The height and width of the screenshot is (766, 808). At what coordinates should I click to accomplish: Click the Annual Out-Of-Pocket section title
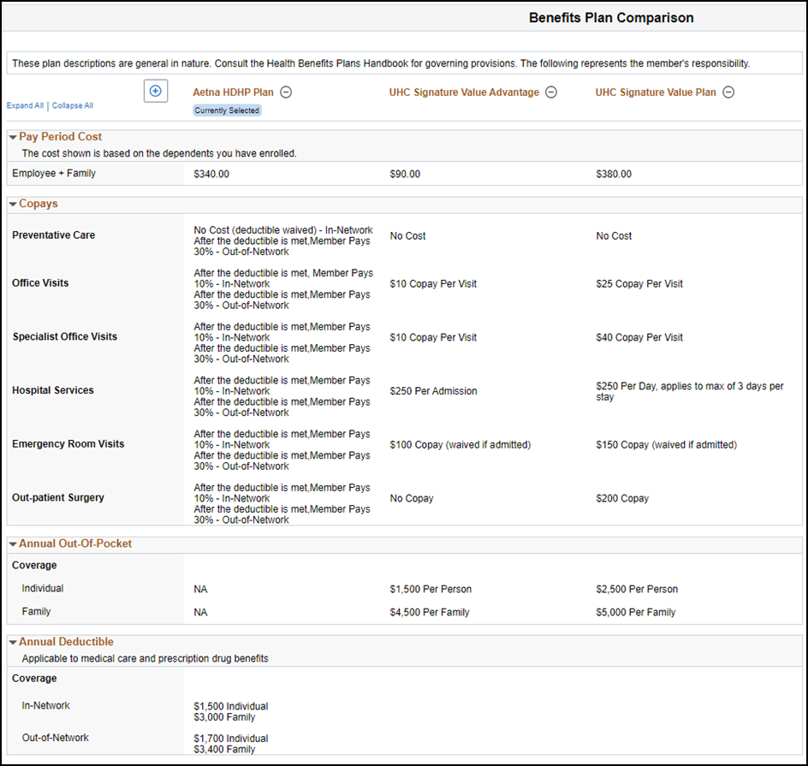75,543
